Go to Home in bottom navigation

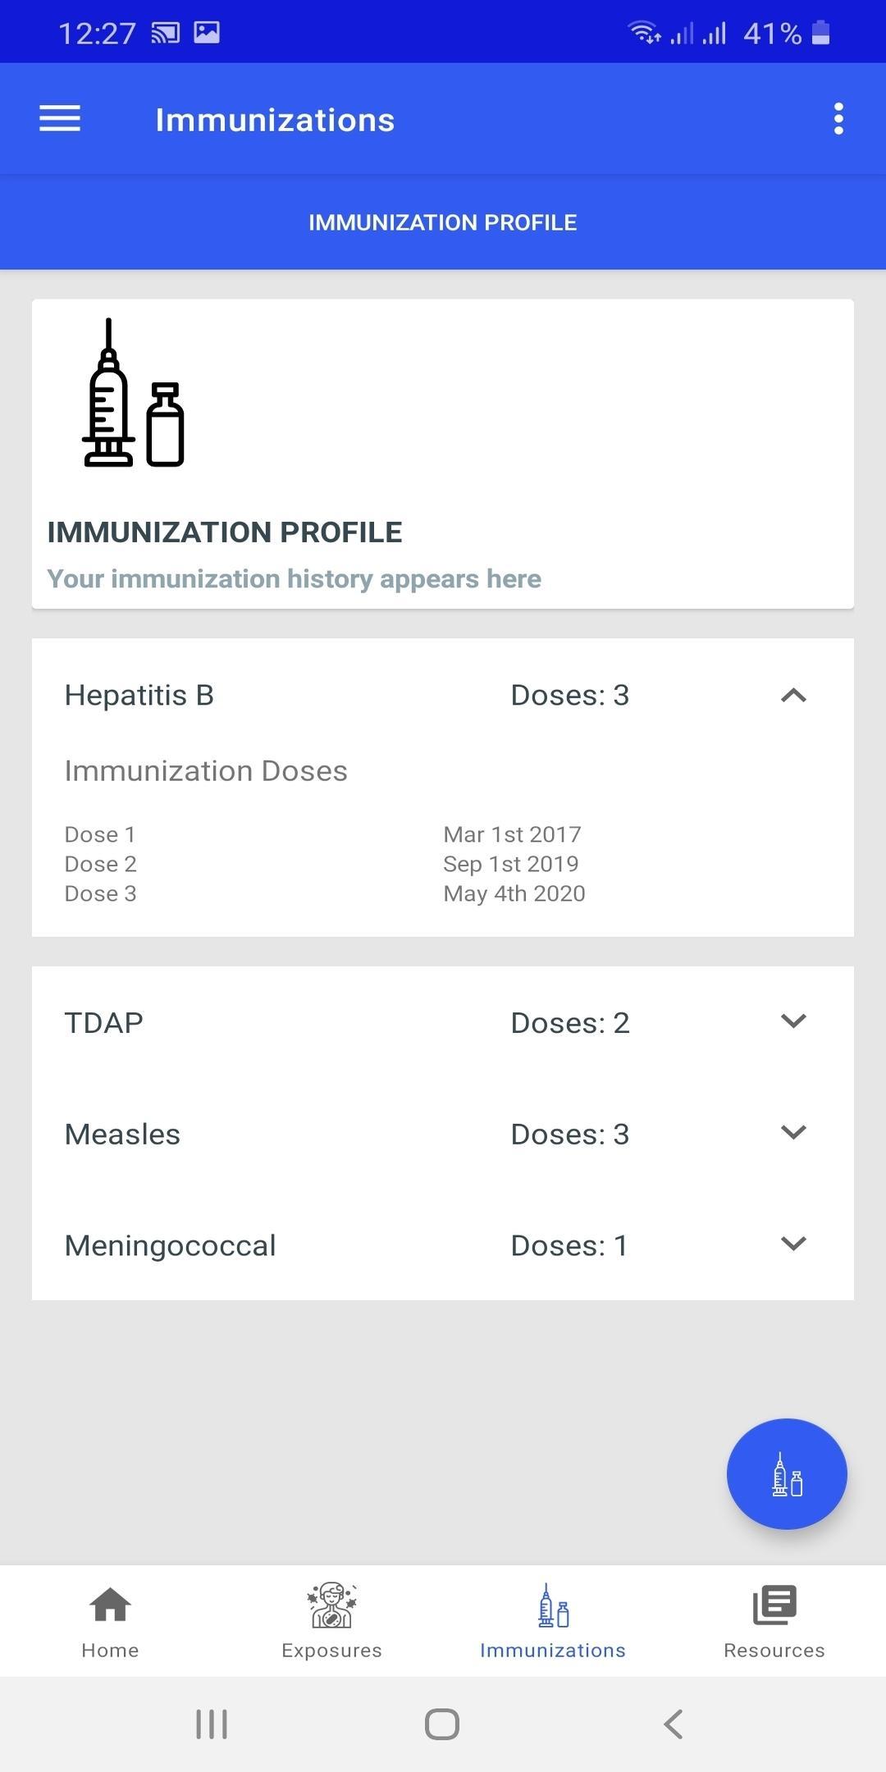[110, 1622]
